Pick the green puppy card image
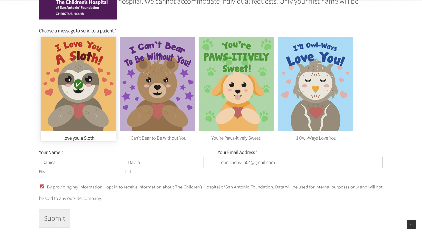The width and height of the screenshot is (422, 232). click(x=236, y=84)
